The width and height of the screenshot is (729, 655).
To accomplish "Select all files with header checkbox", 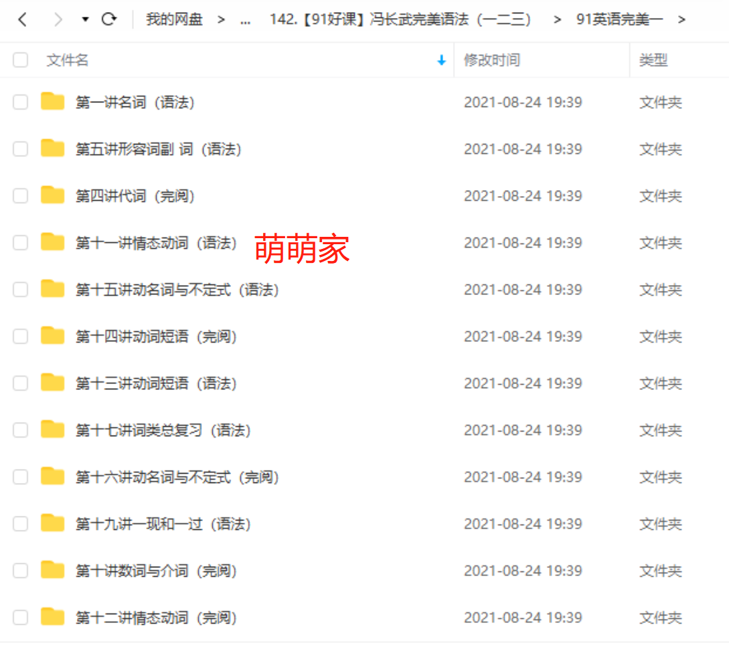I will (x=21, y=60).
